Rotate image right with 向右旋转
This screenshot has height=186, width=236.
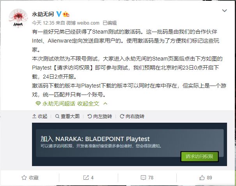pos(132,116)
